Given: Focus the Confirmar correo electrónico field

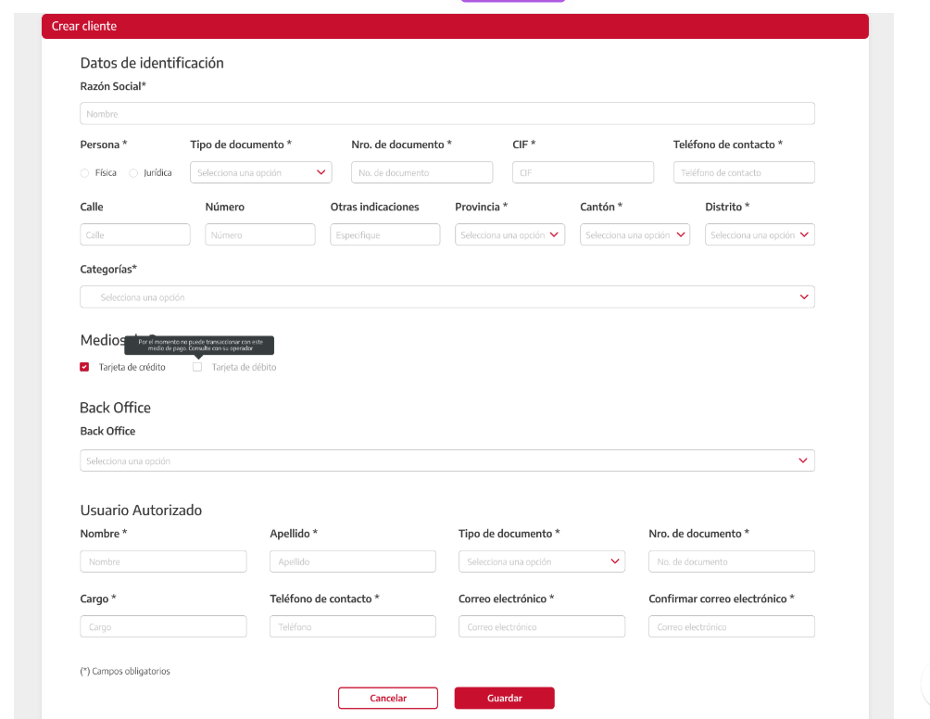Looking at the screenshot, I should (x=731, y=627).
